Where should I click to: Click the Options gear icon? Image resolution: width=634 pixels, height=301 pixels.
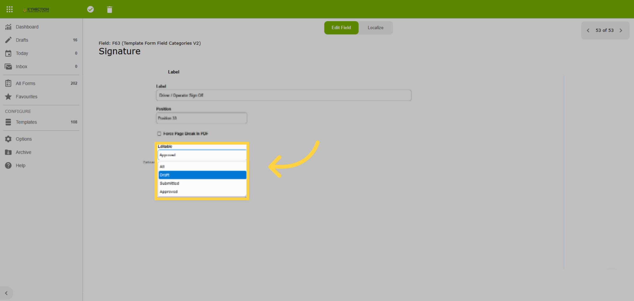tap(8, 139)
